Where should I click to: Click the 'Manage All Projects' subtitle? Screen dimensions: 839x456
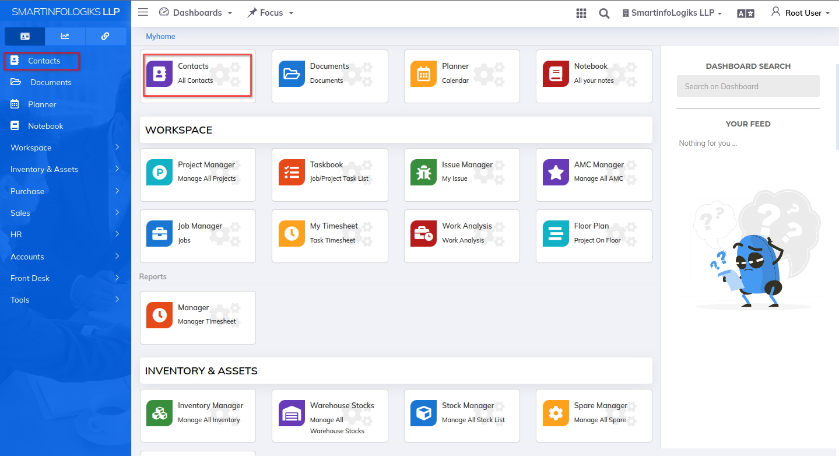pos(206,178)
